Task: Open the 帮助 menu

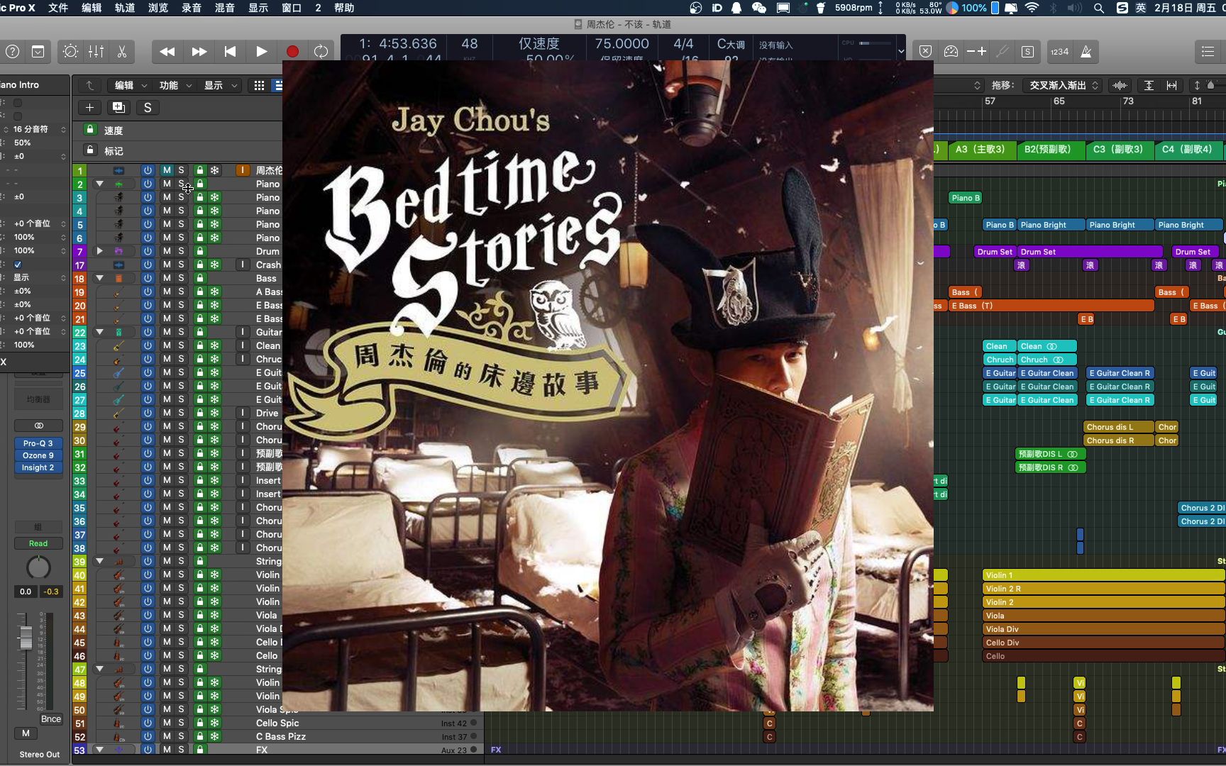Action: point(344,8)
